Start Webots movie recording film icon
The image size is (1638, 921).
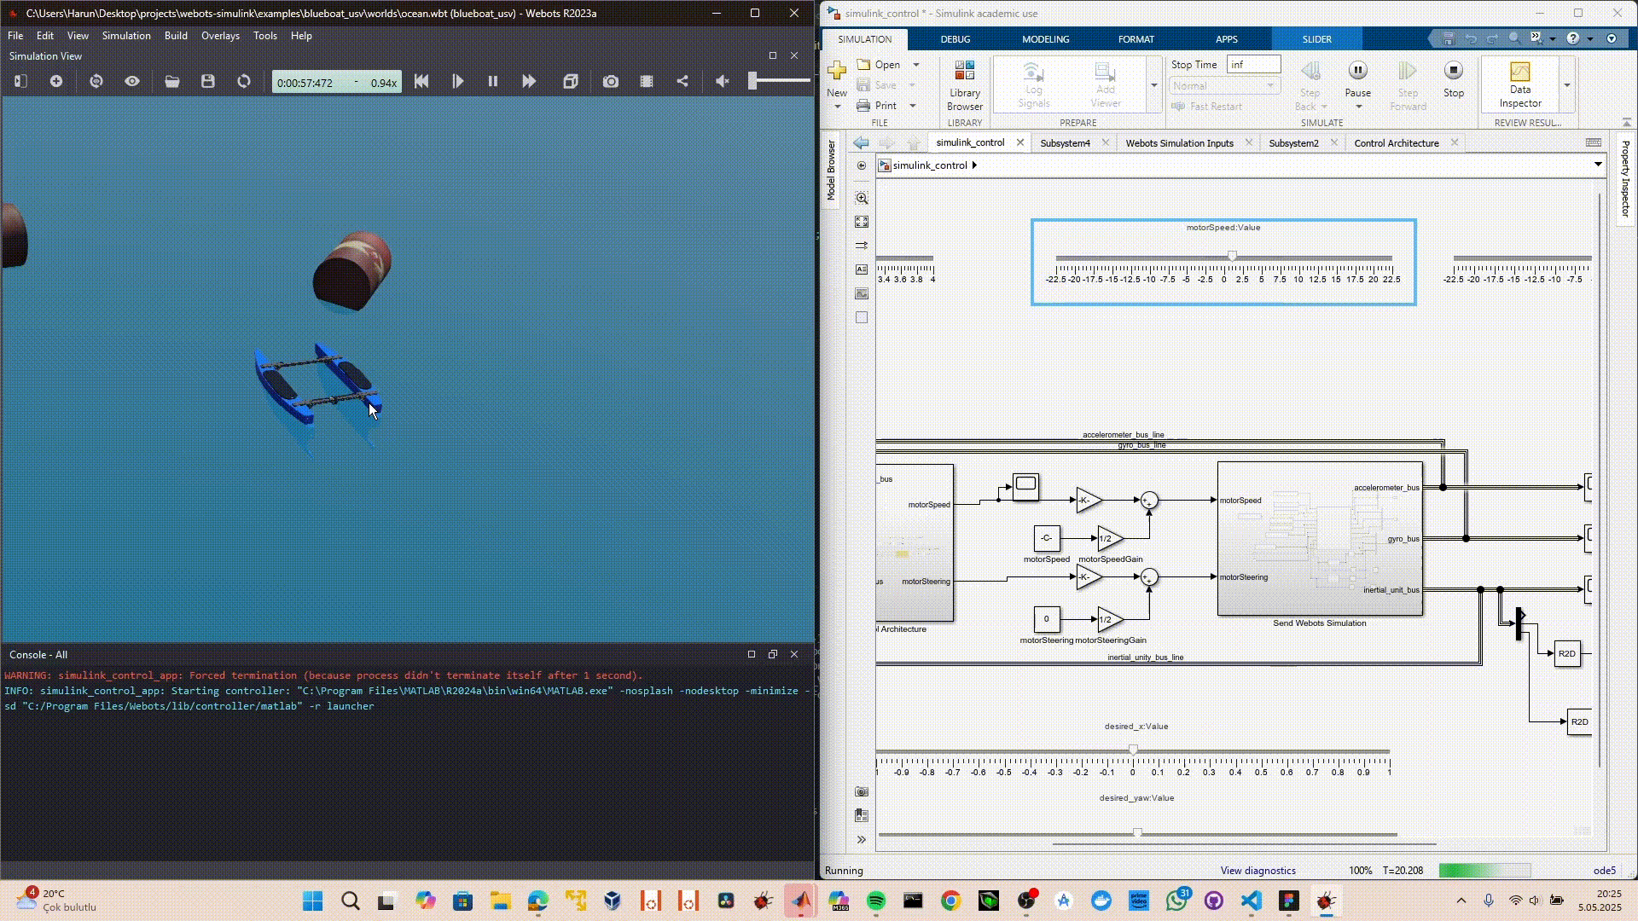pos(647,81)
